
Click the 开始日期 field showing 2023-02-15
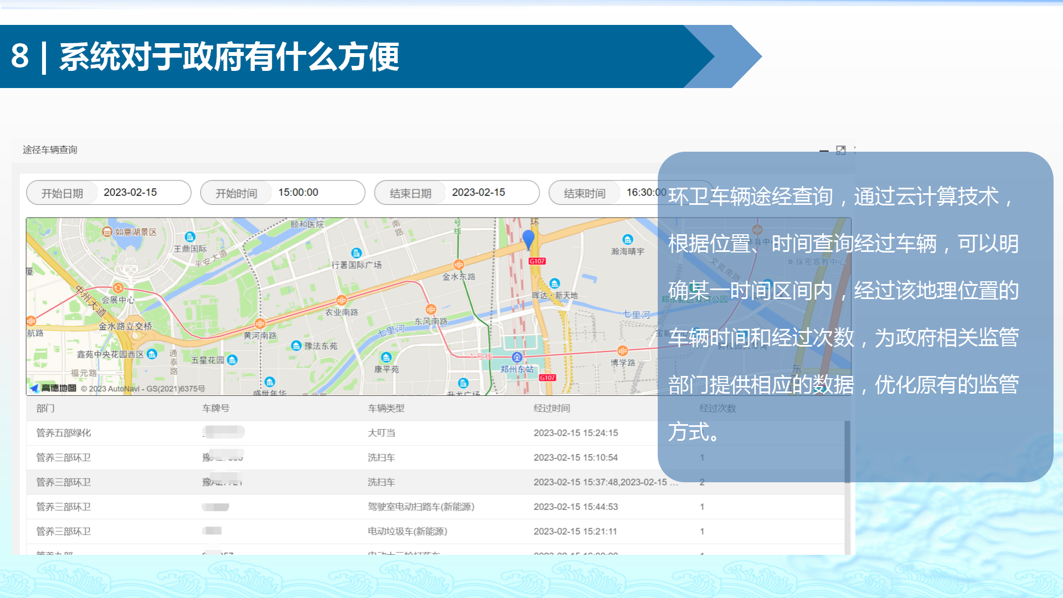click(109, 193)
